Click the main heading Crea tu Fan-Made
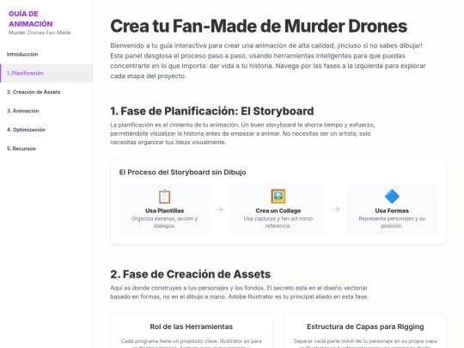Screen dimensions: 464x348 259,26
